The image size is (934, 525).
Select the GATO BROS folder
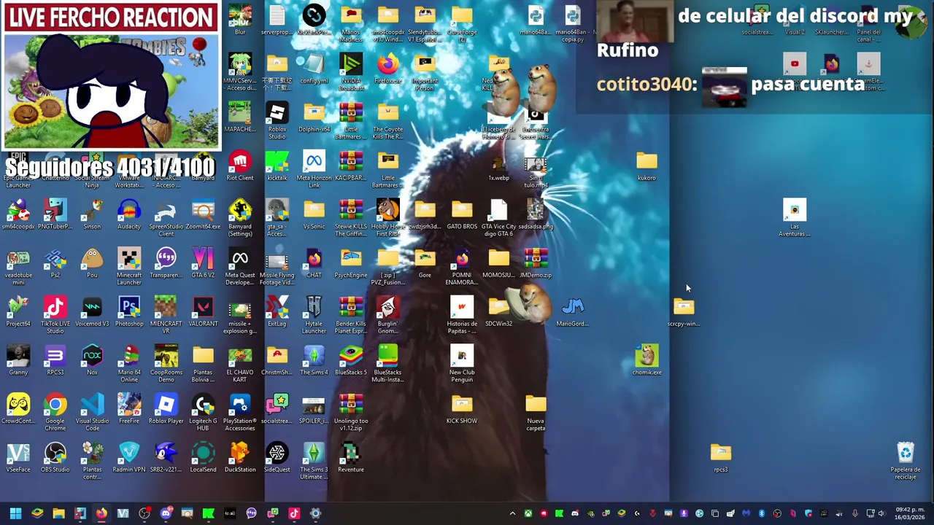click(x=462, y=216)
